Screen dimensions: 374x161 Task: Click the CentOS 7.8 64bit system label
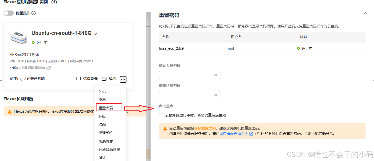point(27,55)
